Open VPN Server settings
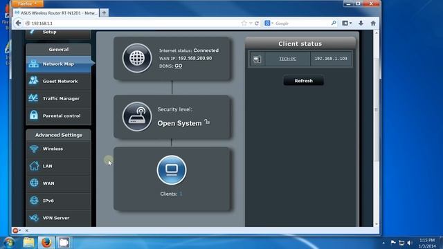The height and width of the screenshot is (249, 443). pos(58,218)
